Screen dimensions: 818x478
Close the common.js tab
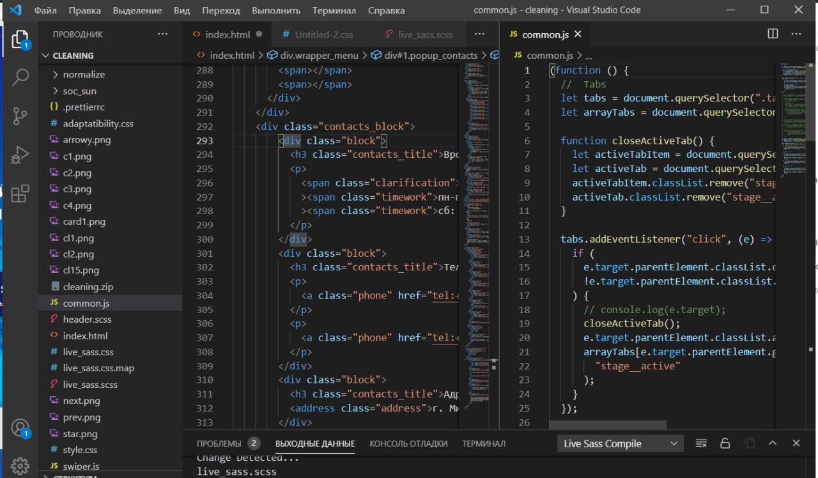[578, 34]
